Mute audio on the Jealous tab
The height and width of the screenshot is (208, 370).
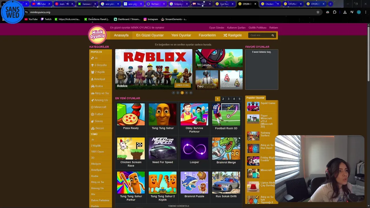(68, 4)
